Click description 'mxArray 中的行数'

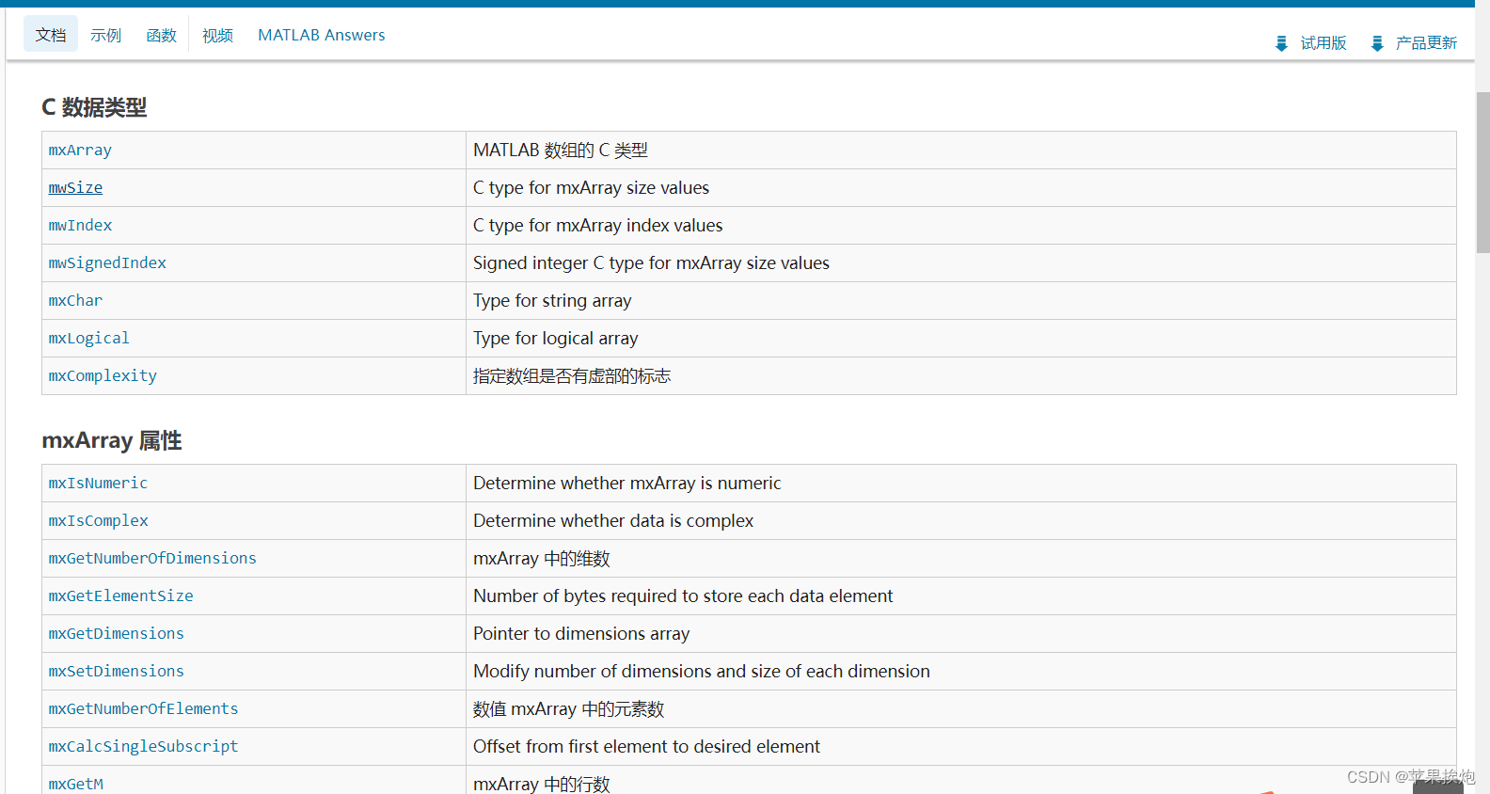[x=542, y=784]
